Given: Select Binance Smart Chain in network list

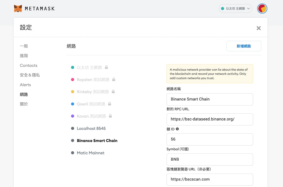Looking at the screenshot, I should tap(97, 140).
